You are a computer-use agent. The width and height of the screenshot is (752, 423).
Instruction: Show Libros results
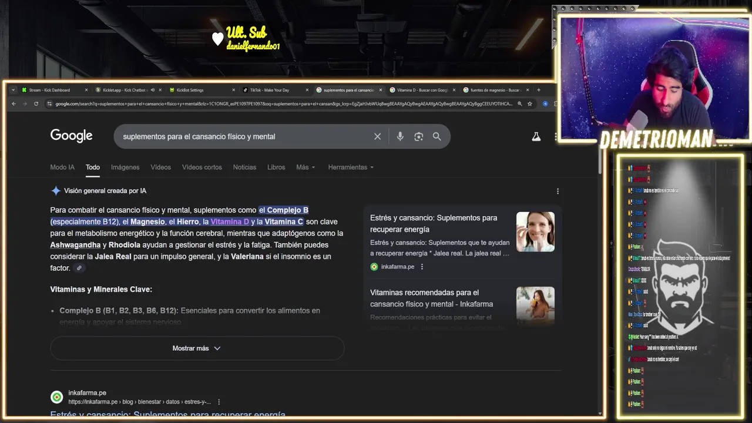[276, 167]
